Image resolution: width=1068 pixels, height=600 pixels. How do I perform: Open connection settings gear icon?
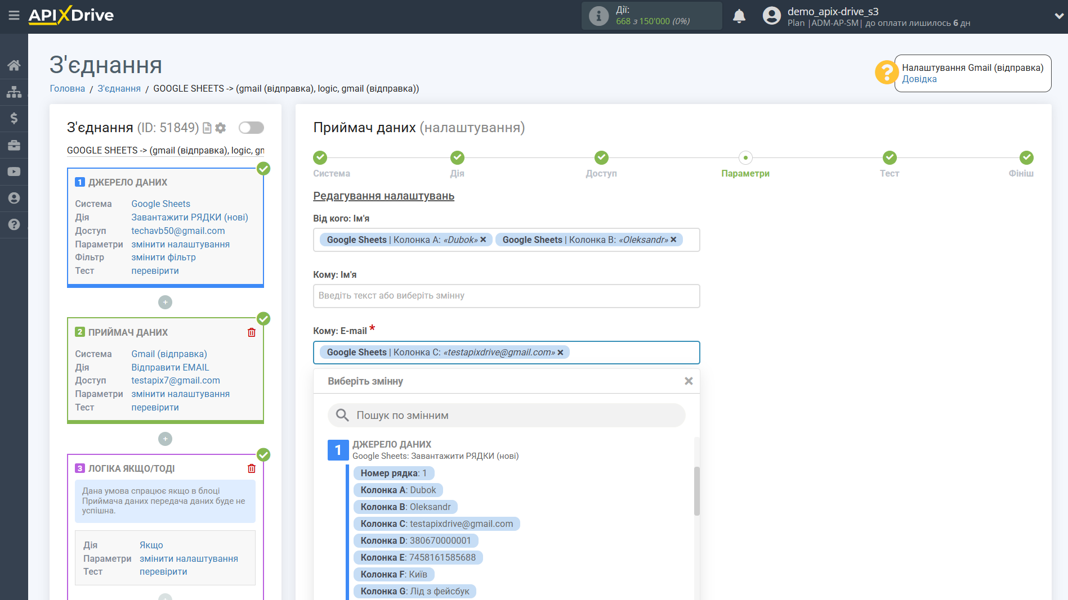221,128
